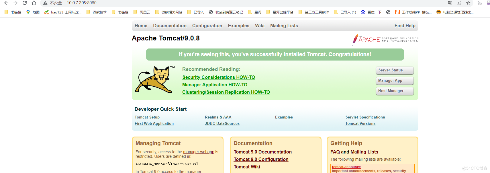490x173 pixels.
Task: Click the green Congratulations banner
Action: [275, 55]
